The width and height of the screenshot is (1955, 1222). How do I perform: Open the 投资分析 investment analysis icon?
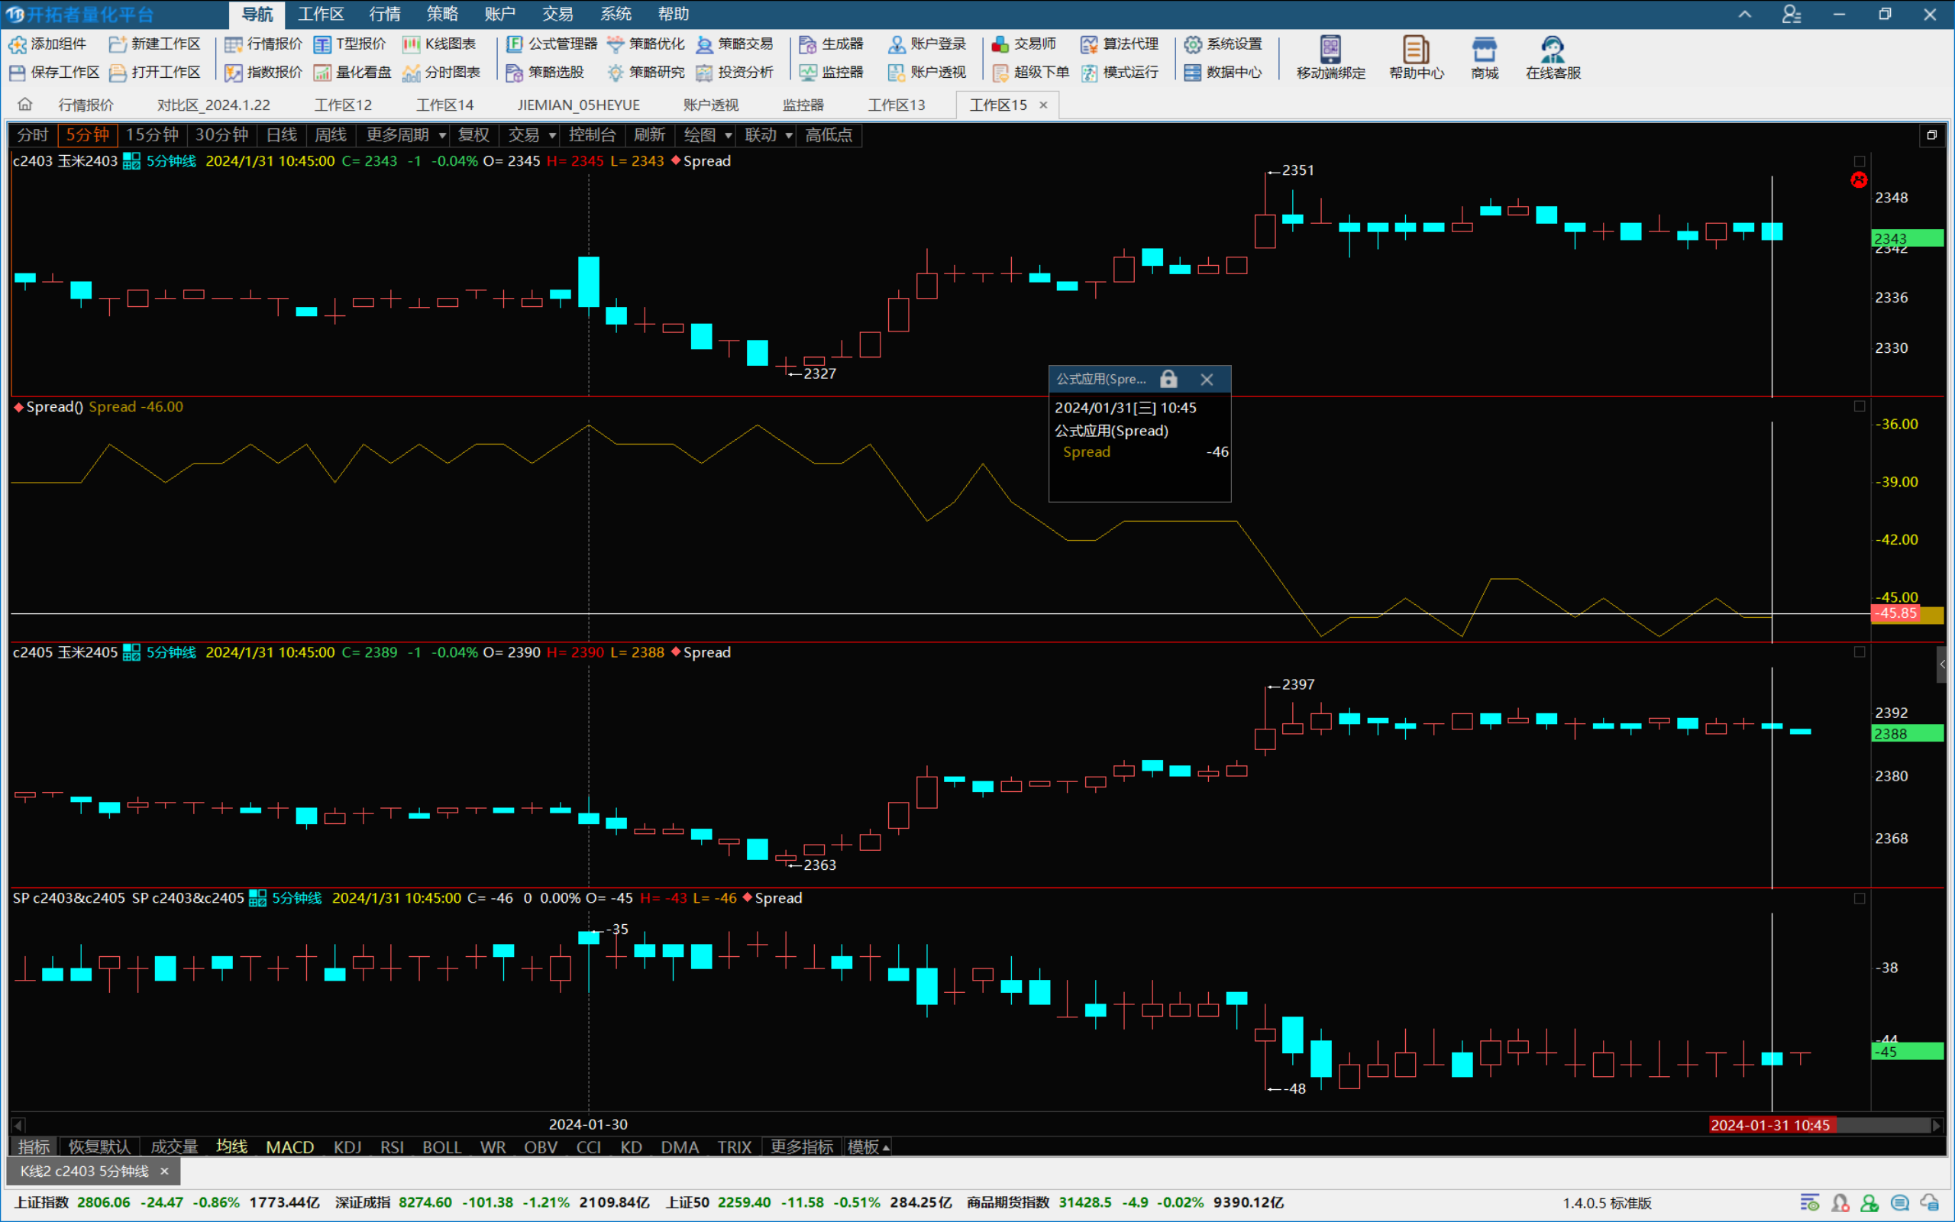[x=704, y=73]
